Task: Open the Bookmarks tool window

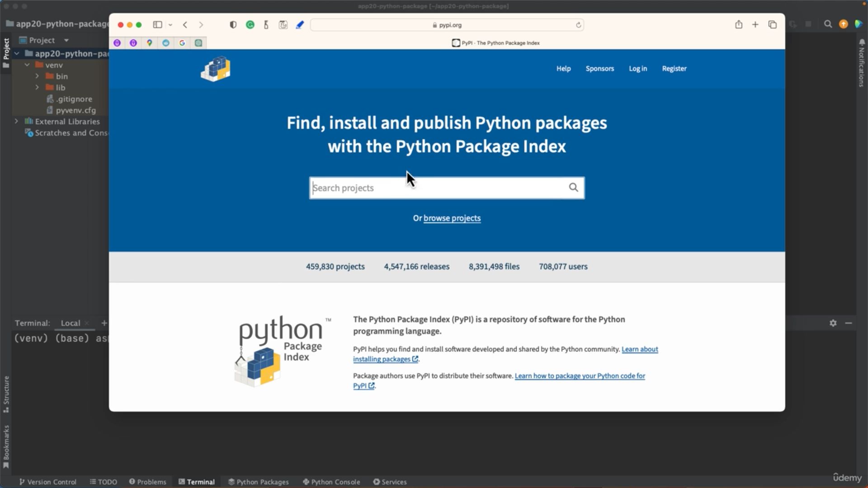Action: coord(6,446)
